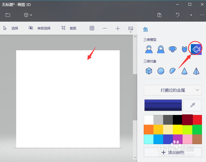This screenshot has height=162, width=206.
Task: Activate the 选择 select tool
Action: (11, 28)
